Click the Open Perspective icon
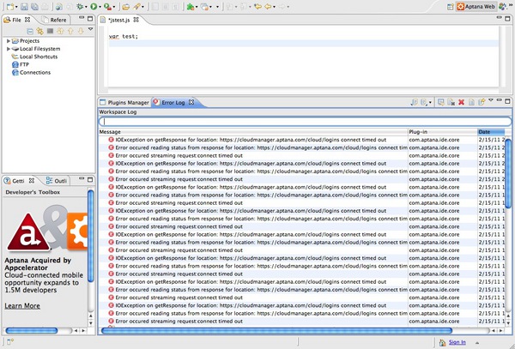 pos(451,7)
